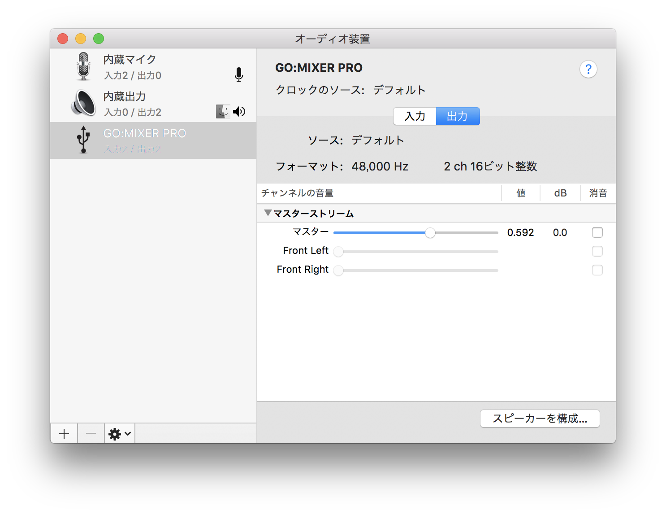
Task: Switch to the 入力 tab
Action: click(415, 116)
